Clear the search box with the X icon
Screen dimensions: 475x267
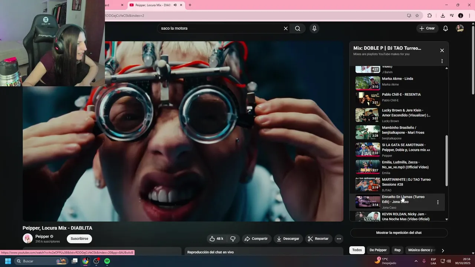pyautogui.click(x=286, y=29)
